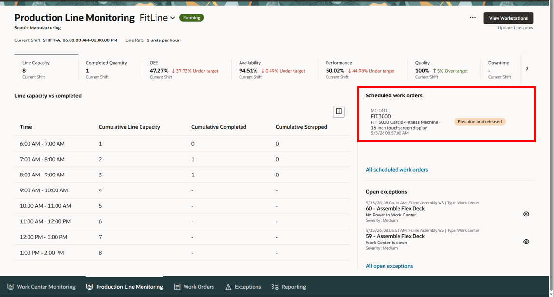Open exception 60 - Assemble Flex Deck
Screen dimensions: 554x297
pyautogui.click(x=395, y=208)
